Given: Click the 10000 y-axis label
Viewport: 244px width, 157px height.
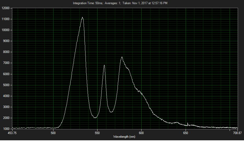Looking at the screenshot, I should [5, 30].
